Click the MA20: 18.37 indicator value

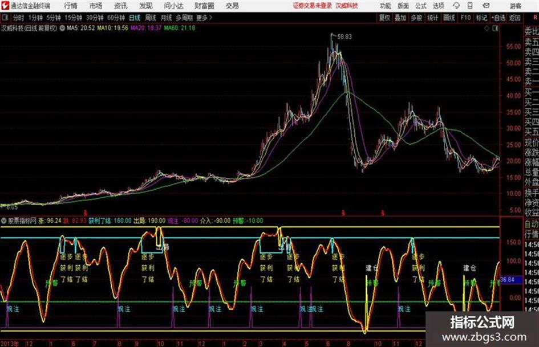tap(146, 28)
